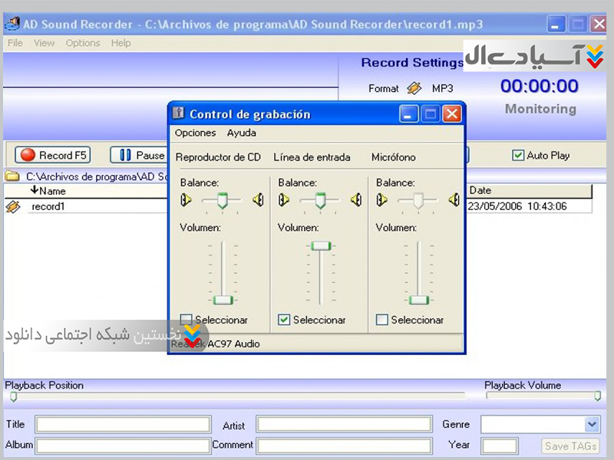Viewport: 614px width, 460px height.
Task: Click the AD Sound Recorder title bar icon
Action: pyautogui.click(x=12, y=24)
